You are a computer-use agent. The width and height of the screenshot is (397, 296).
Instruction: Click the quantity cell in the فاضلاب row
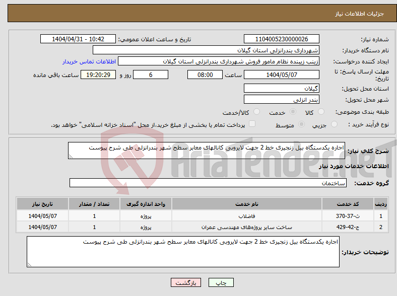click(x=94, y=216)
